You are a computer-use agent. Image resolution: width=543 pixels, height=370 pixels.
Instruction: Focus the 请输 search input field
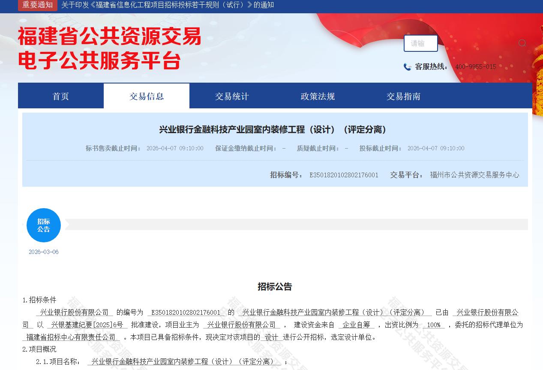[420, 43]
